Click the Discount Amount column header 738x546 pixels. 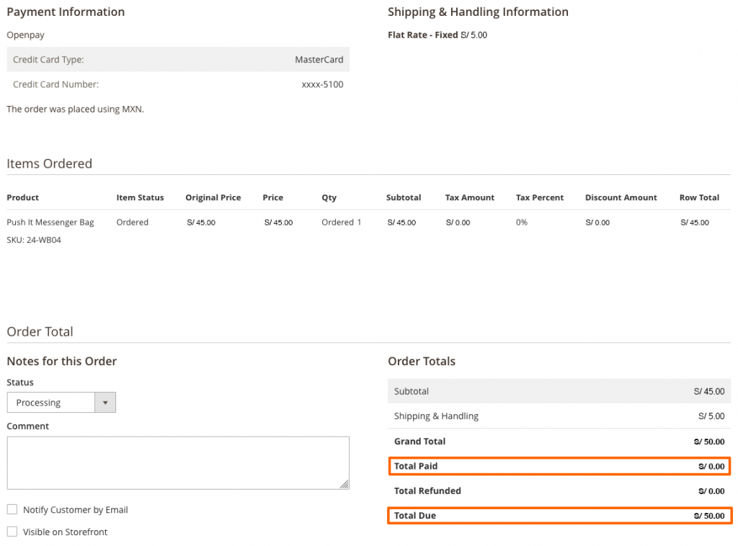pyautogui.click(x=621, y=197)
